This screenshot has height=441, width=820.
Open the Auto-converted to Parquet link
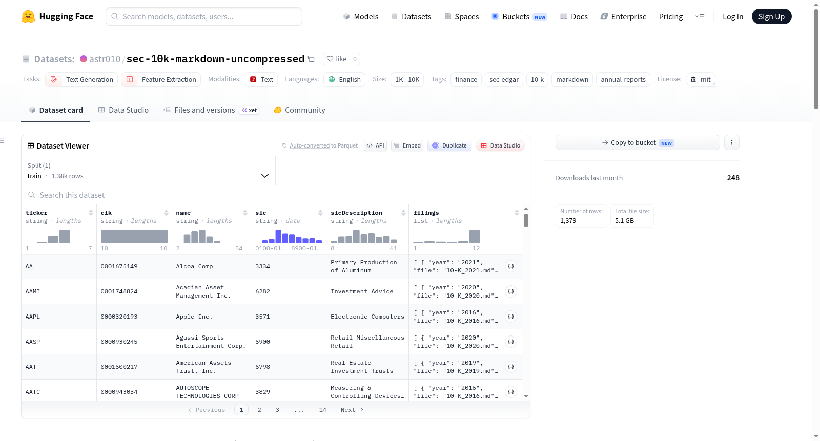pyautogui.click(x=310, y=145)
